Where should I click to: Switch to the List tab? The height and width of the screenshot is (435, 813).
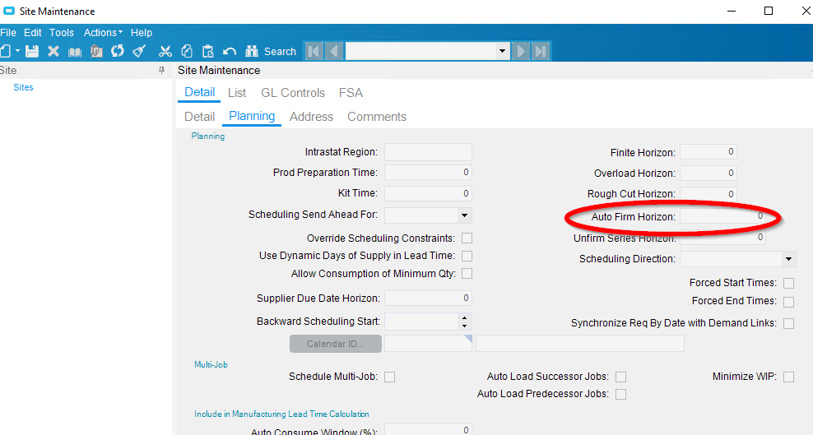coord(237,93)
